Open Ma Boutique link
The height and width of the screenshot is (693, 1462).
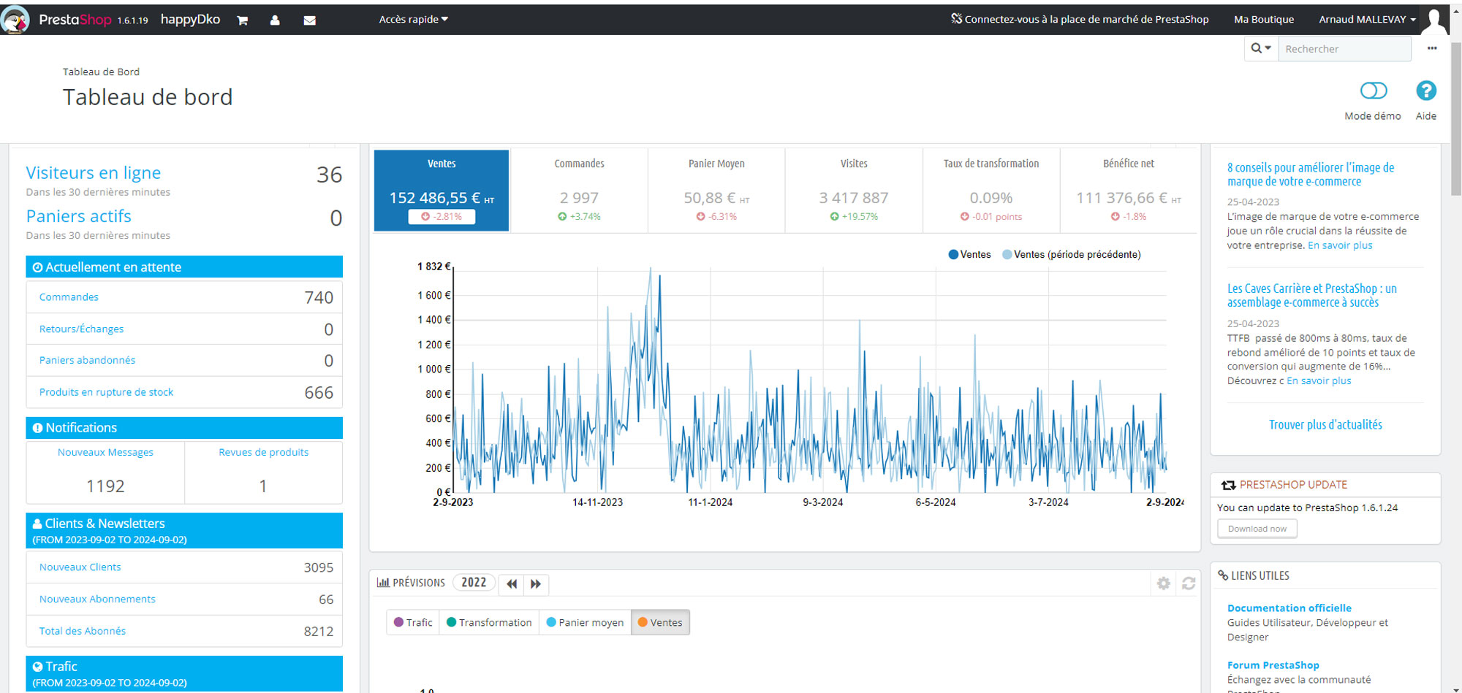[1264, 20]
